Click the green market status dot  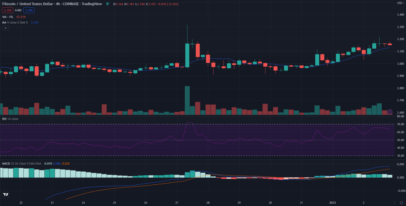tap(108, 4)
